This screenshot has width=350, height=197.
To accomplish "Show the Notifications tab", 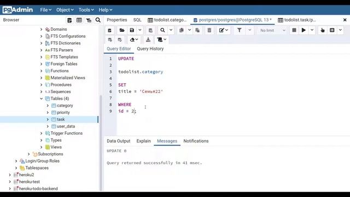I will 196,141.
